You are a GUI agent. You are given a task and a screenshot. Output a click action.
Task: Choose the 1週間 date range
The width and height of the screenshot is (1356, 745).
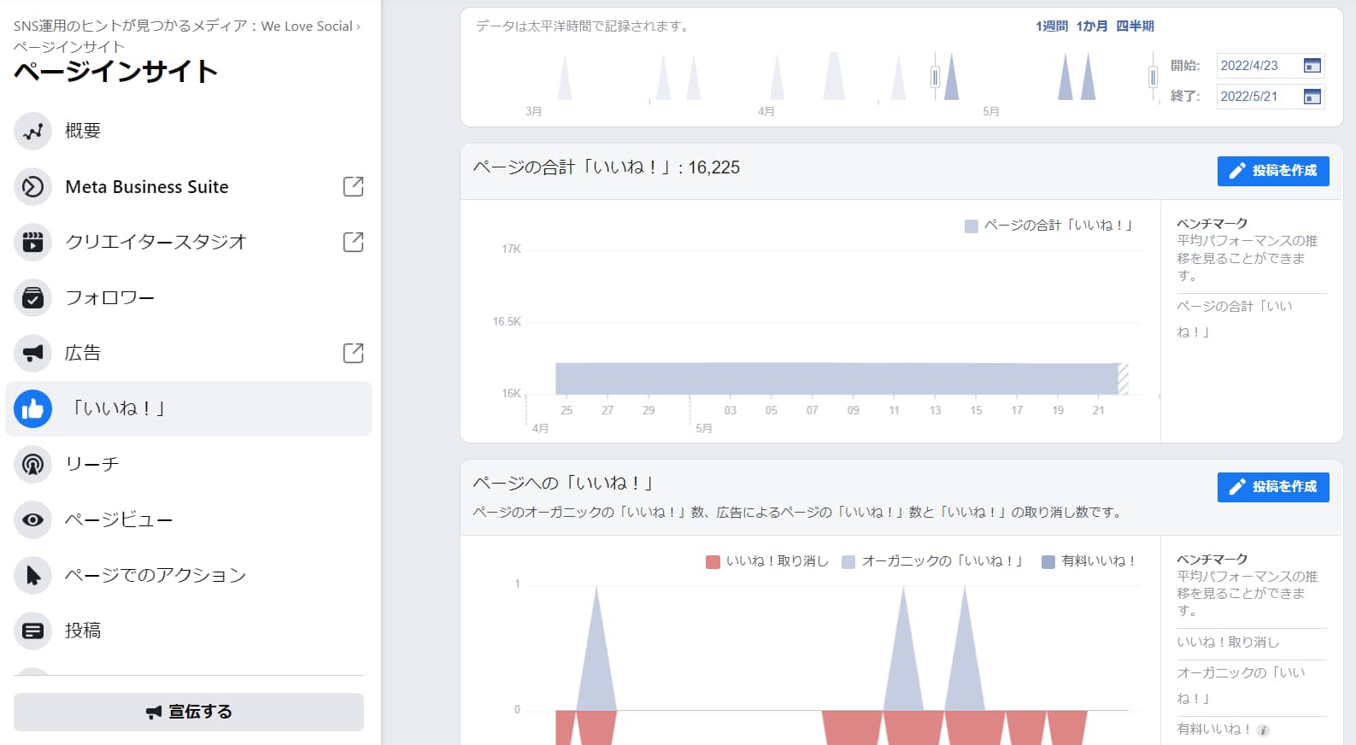tap(1052, 26)
